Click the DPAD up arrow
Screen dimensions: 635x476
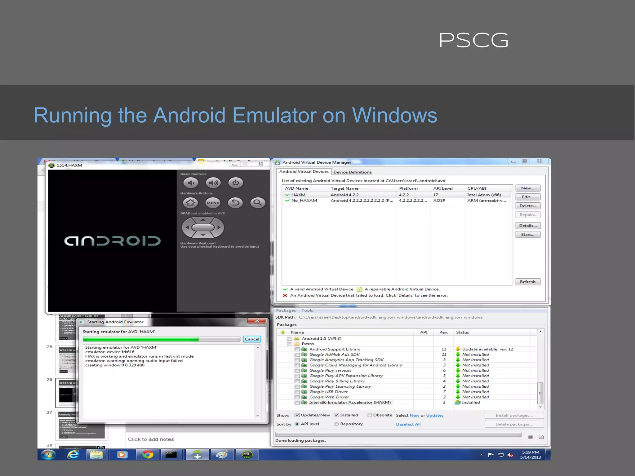pyautogui.click(x=203, y=220)
